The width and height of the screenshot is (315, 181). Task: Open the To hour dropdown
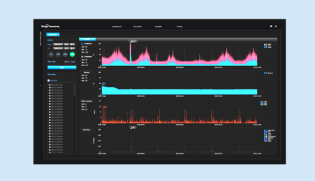[66, 48]
